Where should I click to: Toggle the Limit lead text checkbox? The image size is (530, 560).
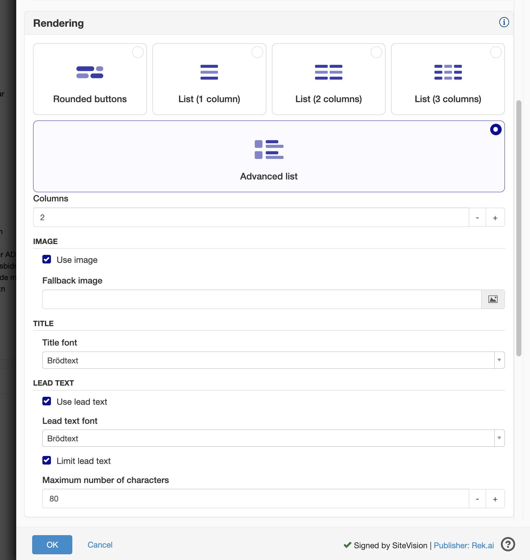point(47,460)
